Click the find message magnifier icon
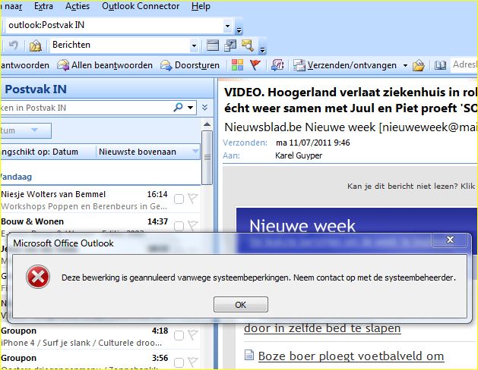 tap(248, 45)
